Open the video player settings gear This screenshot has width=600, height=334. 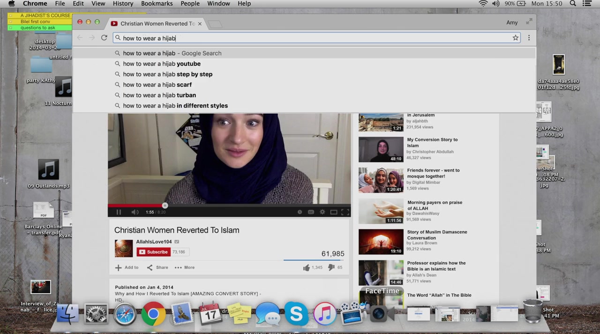click(322, 212)
